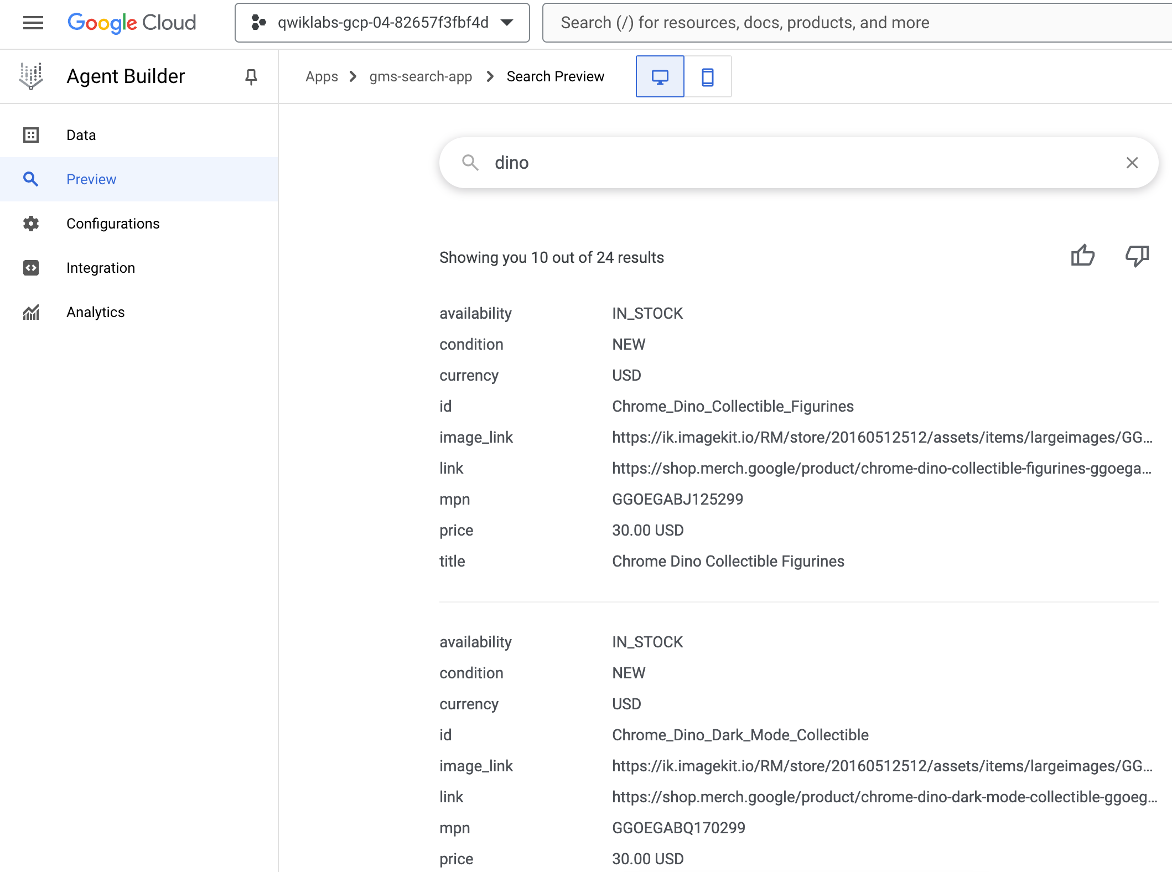Pin Agent Builder with the pin icon
Image resolution: width=1172 pixels, height=872 pixels.
click(x=251, y=77)
